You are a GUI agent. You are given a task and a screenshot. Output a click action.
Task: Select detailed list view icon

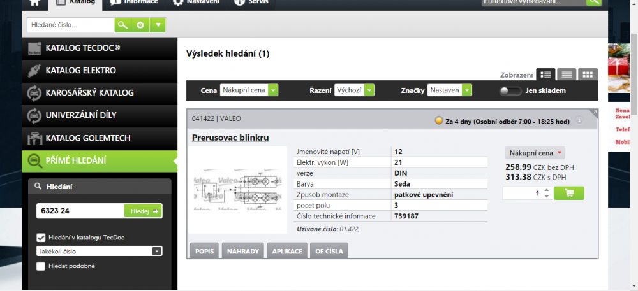[x=546, y=75]
